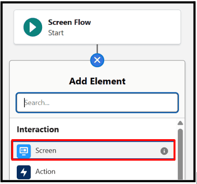This screenshot has height=184, width=197.
Task: Click the Screen Flow title text
Action: pos(69,22)
